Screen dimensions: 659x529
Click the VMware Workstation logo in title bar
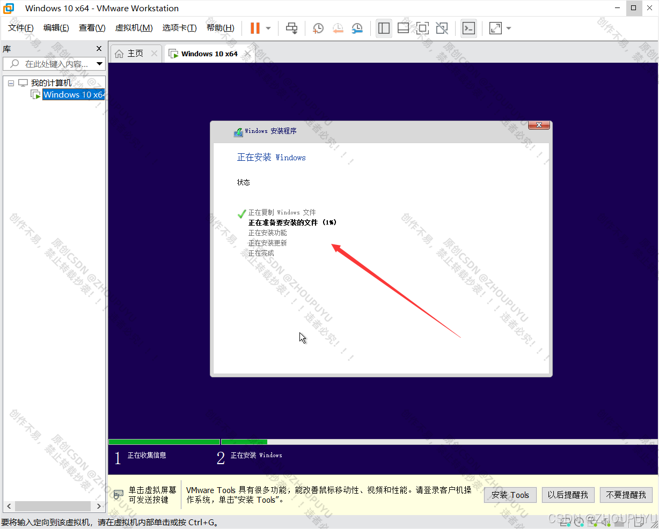click(9, 8)
